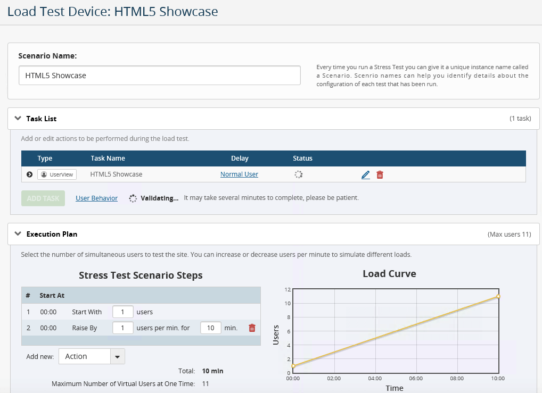This screenshot has height=393, width=542.
Task: Click the Load Curve end point at 10:00
Action: coord(498,296)
